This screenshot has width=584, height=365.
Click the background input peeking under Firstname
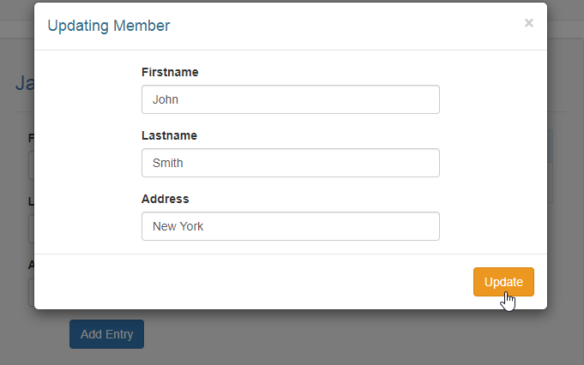coord(31,165)
